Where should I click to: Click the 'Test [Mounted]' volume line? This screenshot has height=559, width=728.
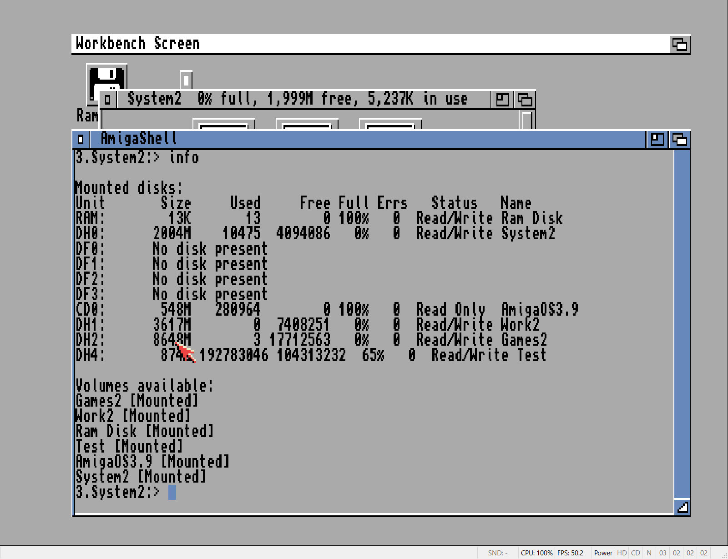129,446
